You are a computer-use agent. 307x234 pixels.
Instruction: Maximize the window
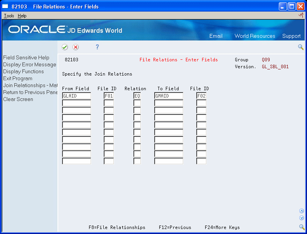pos(292,7)
